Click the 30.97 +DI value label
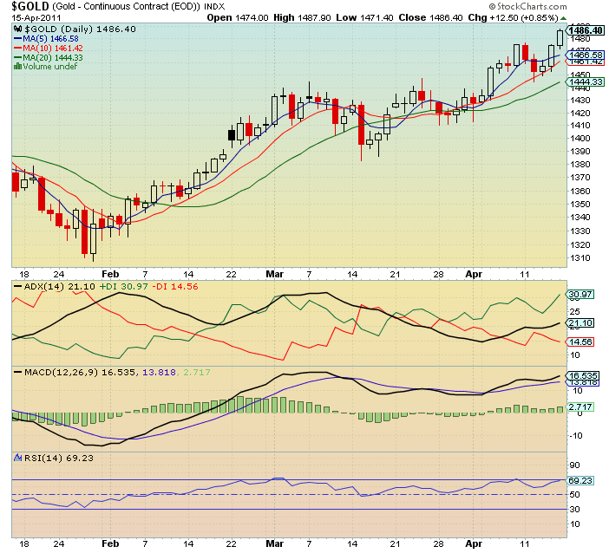Image resolution: width=609 pixels, height=553 pixels. click(x=579, y=294)
